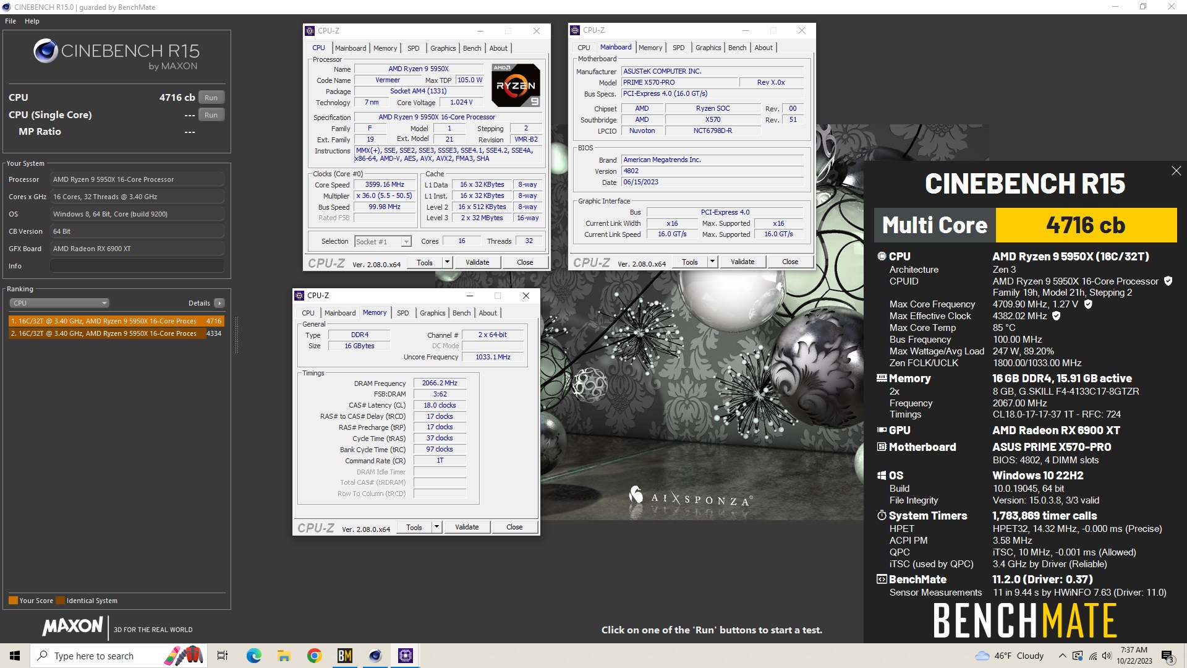Open Graphics tab in top-left CPU-Z window
The width and height of the screenshot is (1187, 668).
point(443,48)
